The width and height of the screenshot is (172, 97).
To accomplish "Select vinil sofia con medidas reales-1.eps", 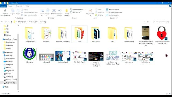I will 112,58.
